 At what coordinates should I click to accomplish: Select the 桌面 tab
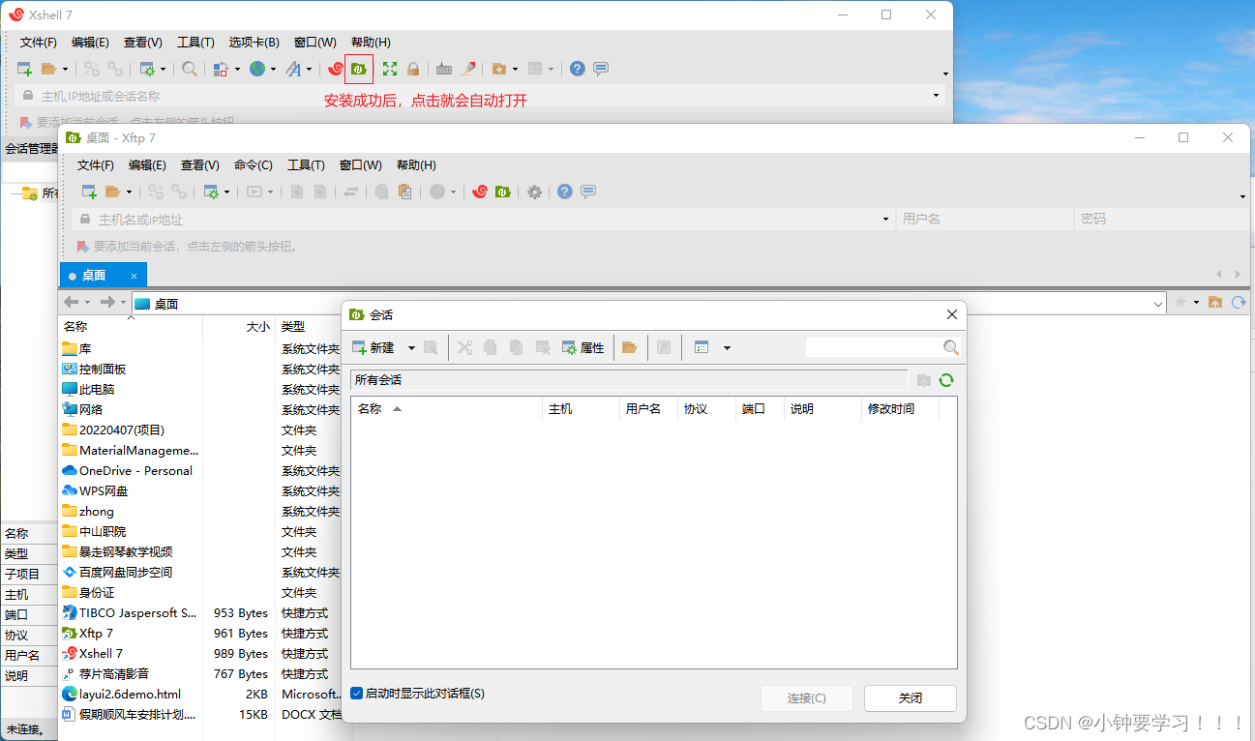pyautogui.click(x=93, y=275)
